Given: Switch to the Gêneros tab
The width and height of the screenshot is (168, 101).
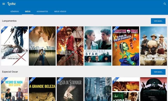Looking at the screenshot, I should point(15,11).
